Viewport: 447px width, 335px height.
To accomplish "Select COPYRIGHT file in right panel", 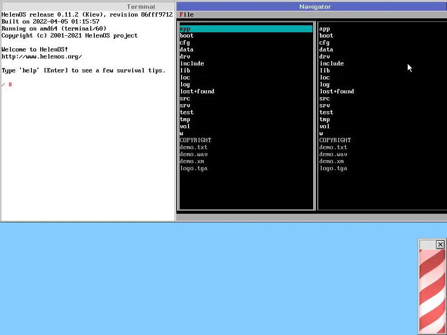I will click(335, 140).
